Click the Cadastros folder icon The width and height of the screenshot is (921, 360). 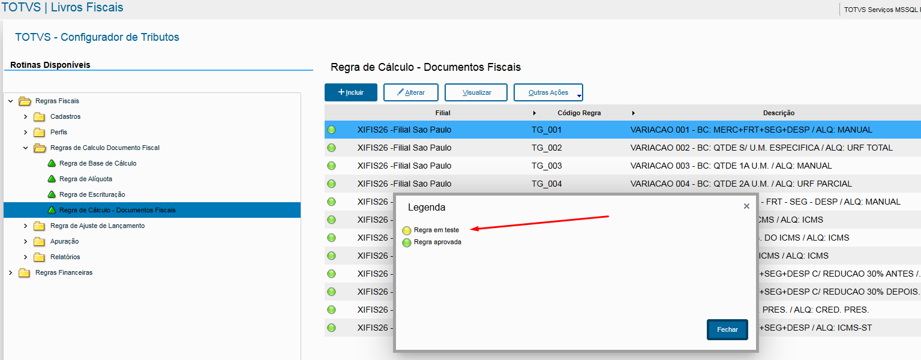click(40, 116)
